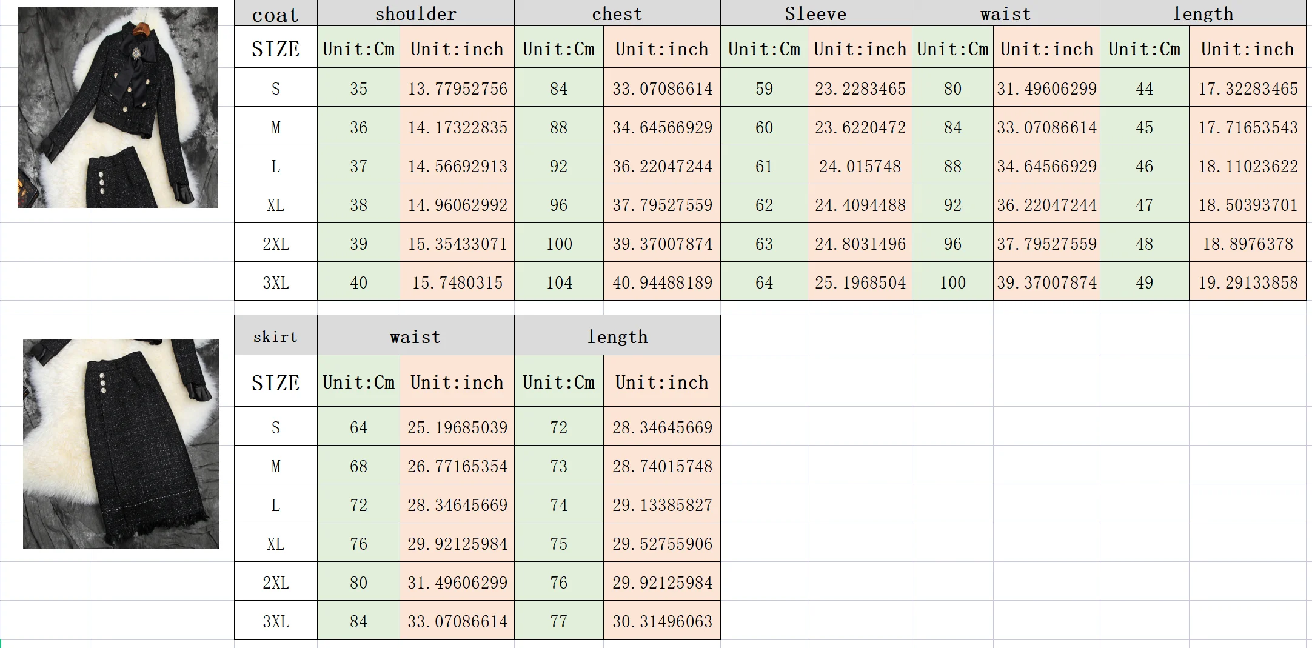The height and width of the screenshot is (648, 1312).
Task: Select sleeve inch value 24.4094488
Action: [860, 204]
